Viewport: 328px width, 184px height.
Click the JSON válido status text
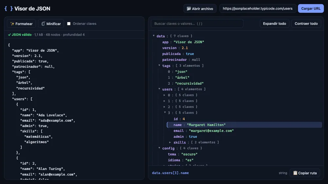(x=20, y=35)
